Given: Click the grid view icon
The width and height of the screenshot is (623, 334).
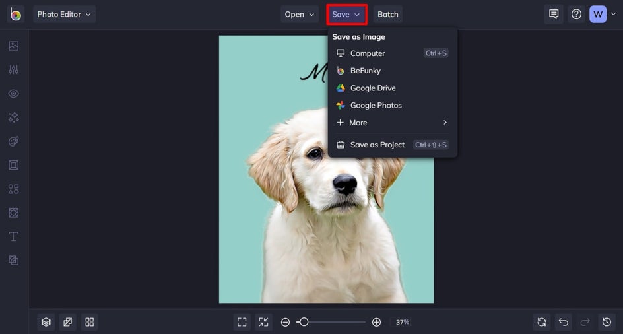Looking at the screenshot, I should pyautogui.click(x=89, y=322).
